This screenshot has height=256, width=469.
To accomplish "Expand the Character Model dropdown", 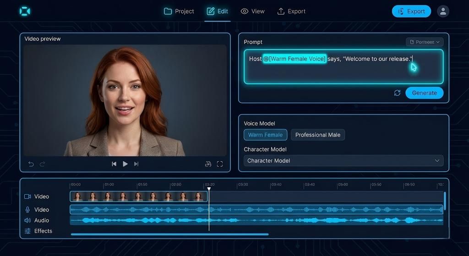I will tap(344, 161).
